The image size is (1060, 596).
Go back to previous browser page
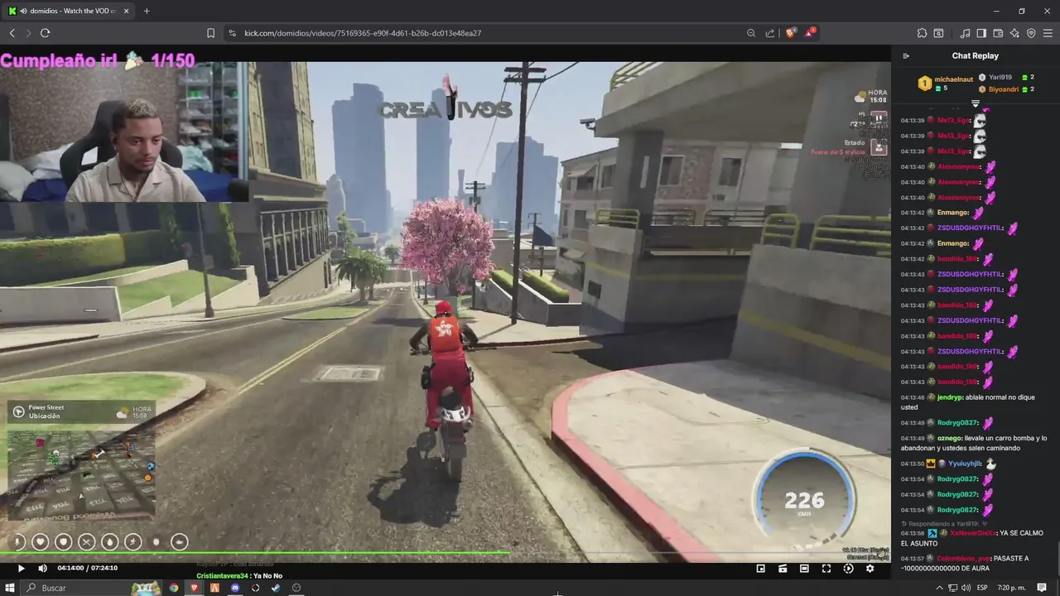point(12,33)
